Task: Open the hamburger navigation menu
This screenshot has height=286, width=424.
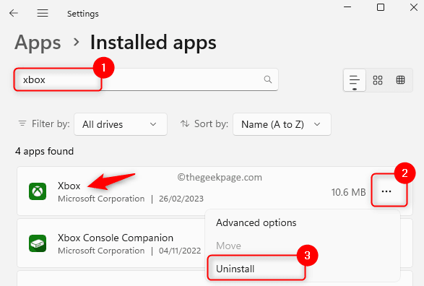Action: coord(43,13)
